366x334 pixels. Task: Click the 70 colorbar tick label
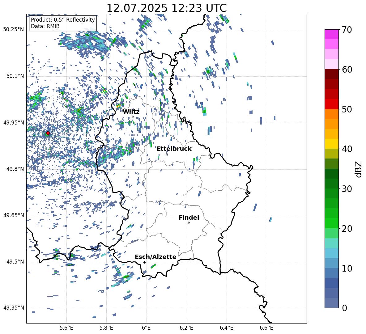coord(347,30)
